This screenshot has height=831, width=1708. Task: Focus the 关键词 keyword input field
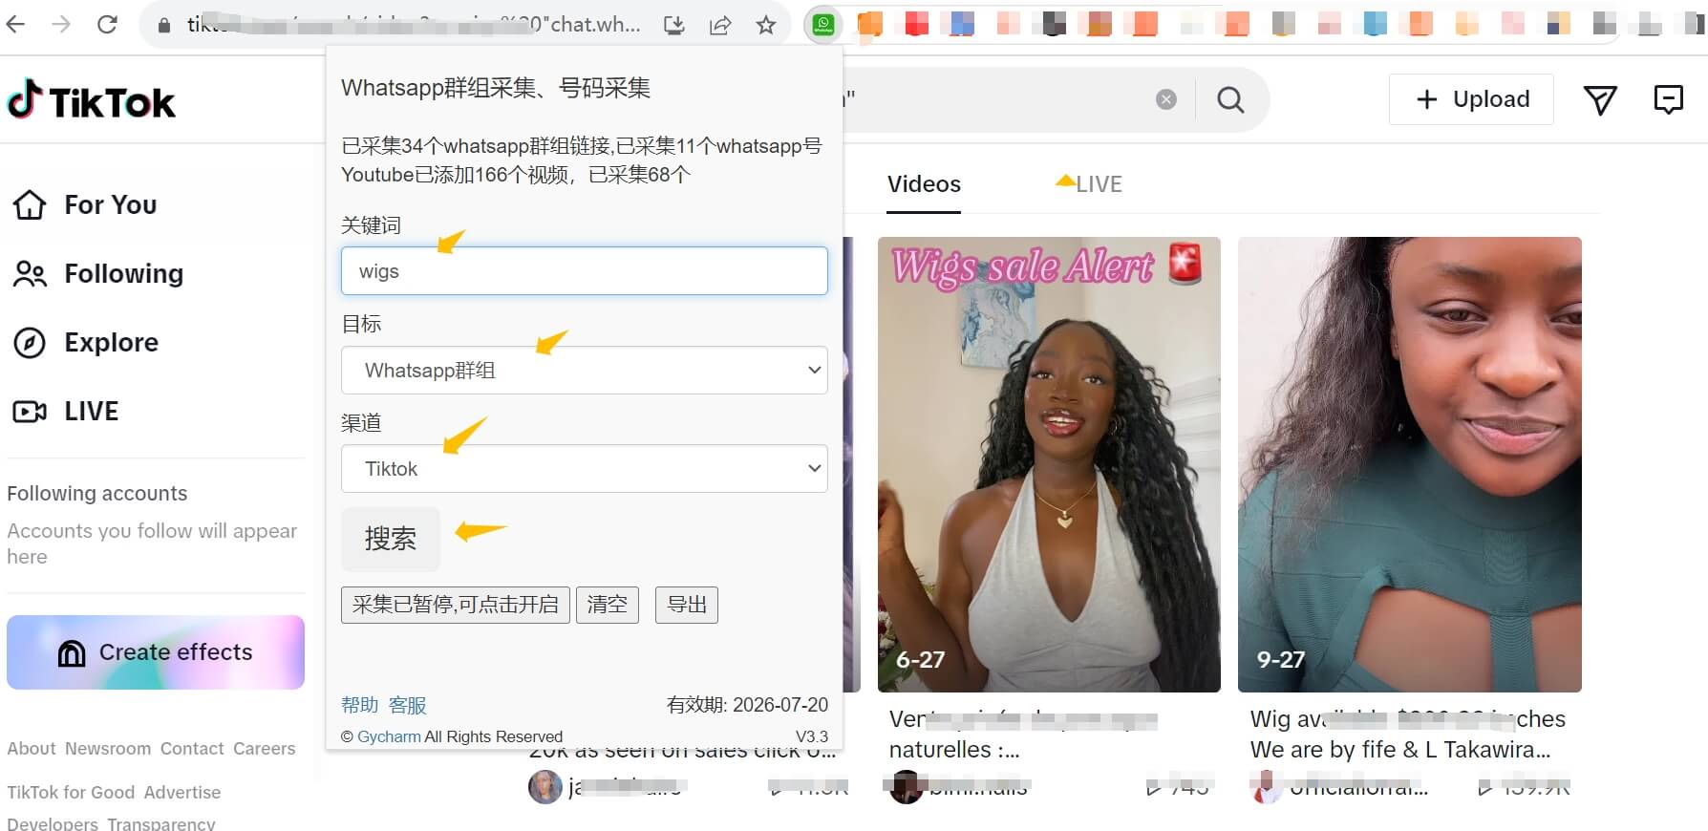click(584, 271)
